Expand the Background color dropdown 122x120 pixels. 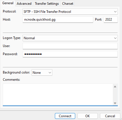(42, 73)
